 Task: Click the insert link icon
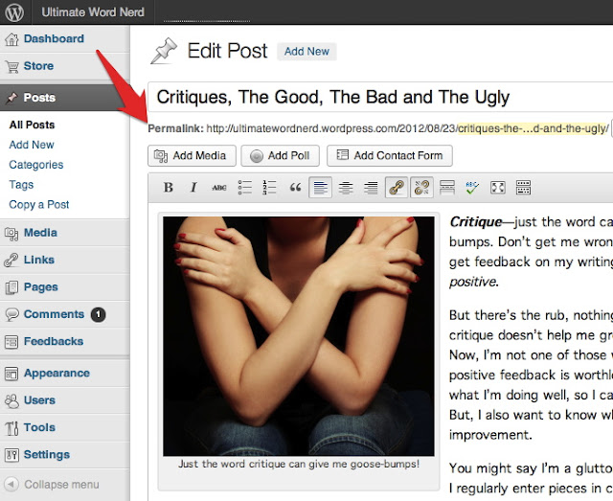click(x=397, y=188)
